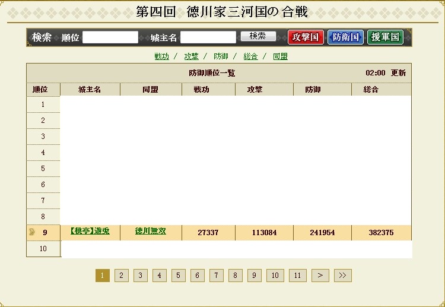Viewport: 445px width, 307px height.
Task: Click the arrow icon beside rank 9
Action: [x=32, y=232]
